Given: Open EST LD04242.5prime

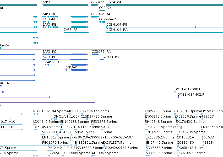Looking at the screenshot, I should [46, 122].
